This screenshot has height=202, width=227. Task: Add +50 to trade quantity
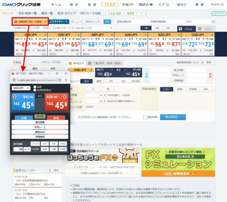coord(54,149)
